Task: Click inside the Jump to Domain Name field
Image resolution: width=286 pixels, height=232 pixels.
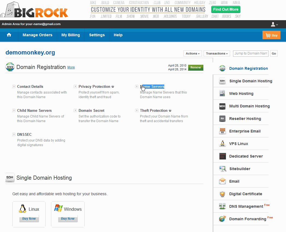Action: 250,53
